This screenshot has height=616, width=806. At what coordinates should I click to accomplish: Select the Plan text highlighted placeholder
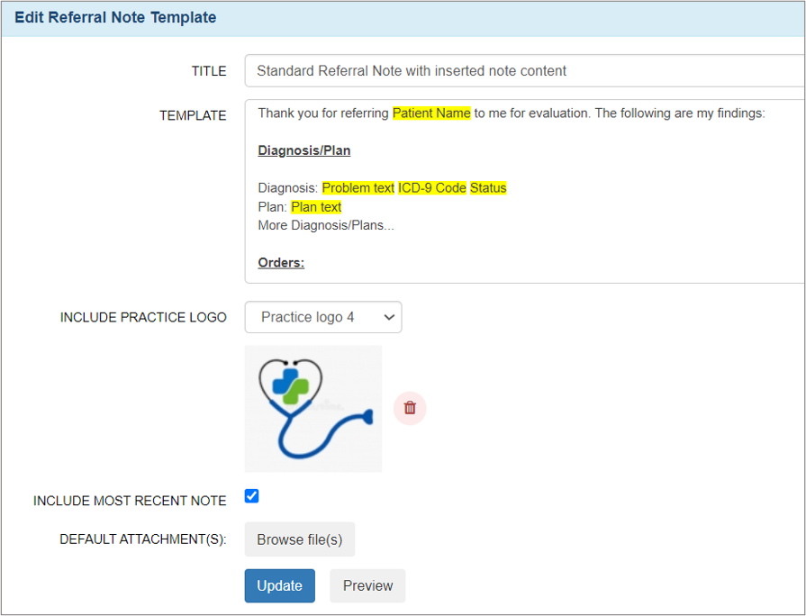pyautogui.click(x=316, y=206)
